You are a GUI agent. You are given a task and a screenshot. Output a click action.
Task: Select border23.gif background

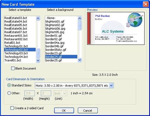[x=61, y=53]
